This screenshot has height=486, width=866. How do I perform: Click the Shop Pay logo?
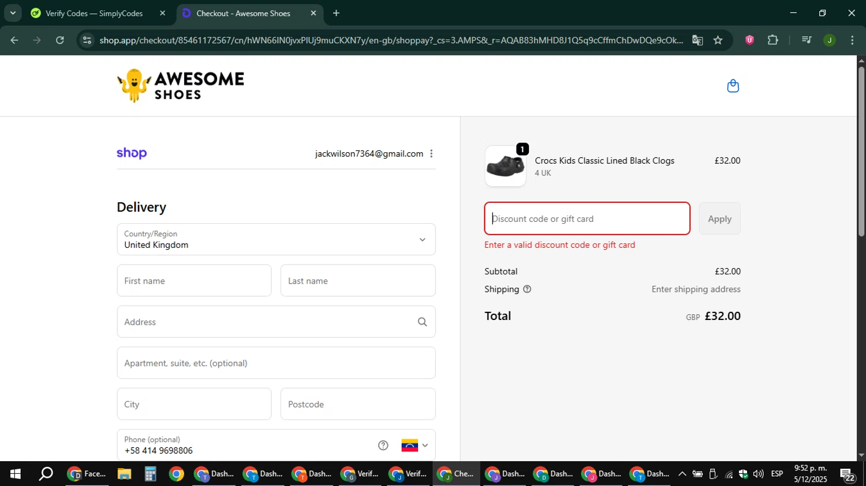(x=132, y=153)
